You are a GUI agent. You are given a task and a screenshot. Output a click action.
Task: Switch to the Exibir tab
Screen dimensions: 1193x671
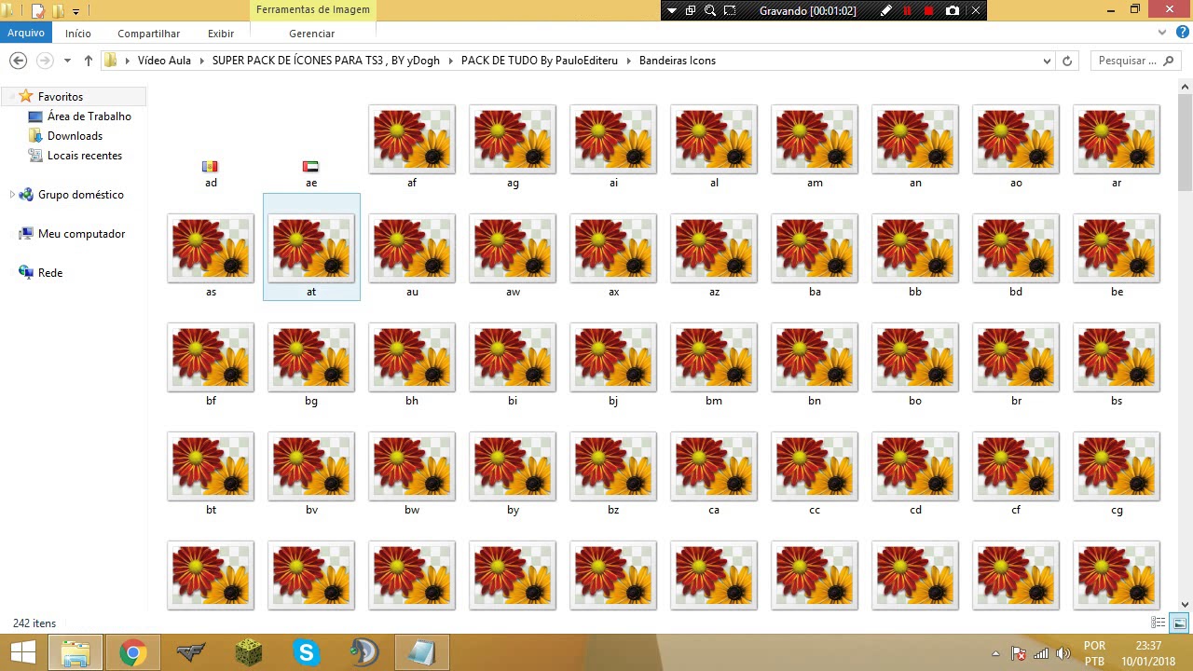tap(221, 34)
